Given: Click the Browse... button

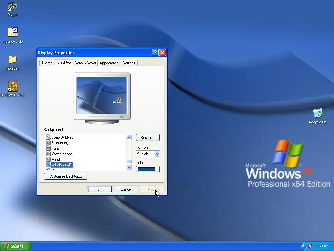Looking at the screenshot, I should pos(148,138).
